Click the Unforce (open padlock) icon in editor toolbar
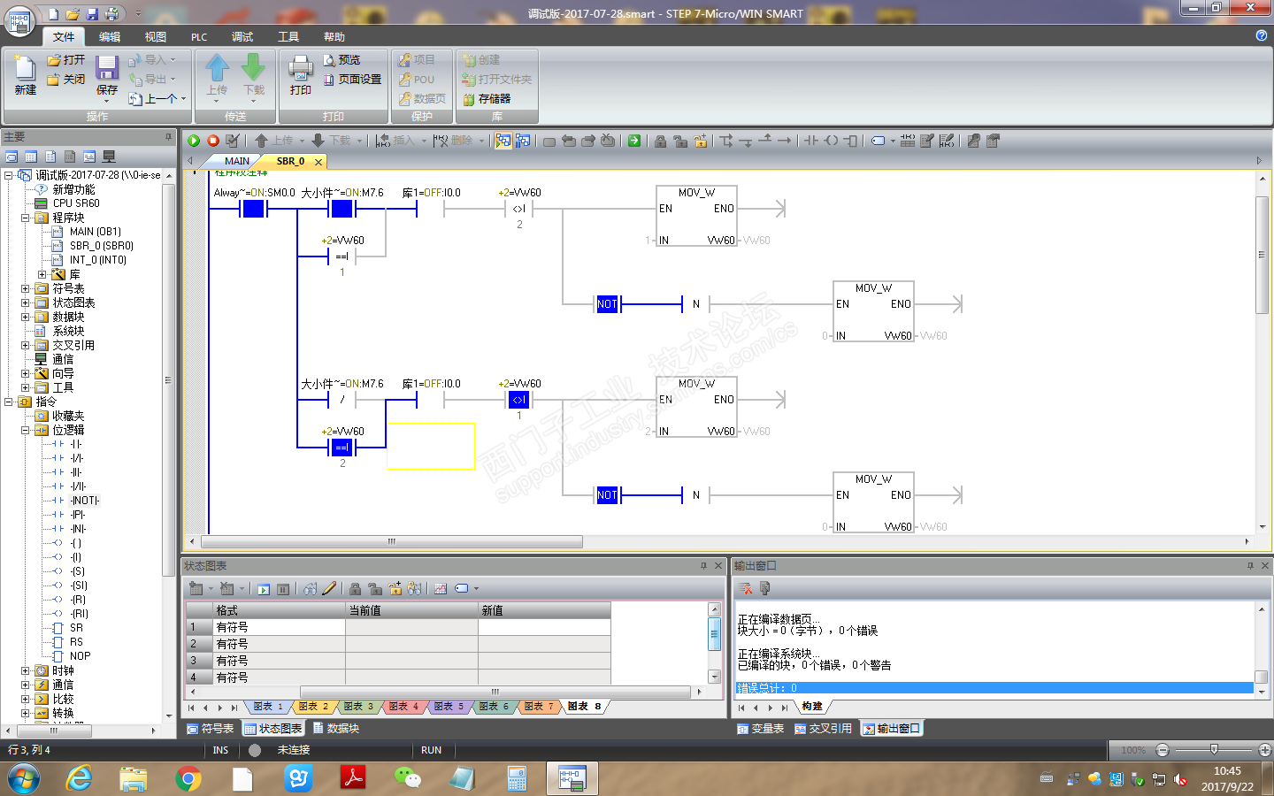This screenshot has width=1274, height=796. [679, 141]
